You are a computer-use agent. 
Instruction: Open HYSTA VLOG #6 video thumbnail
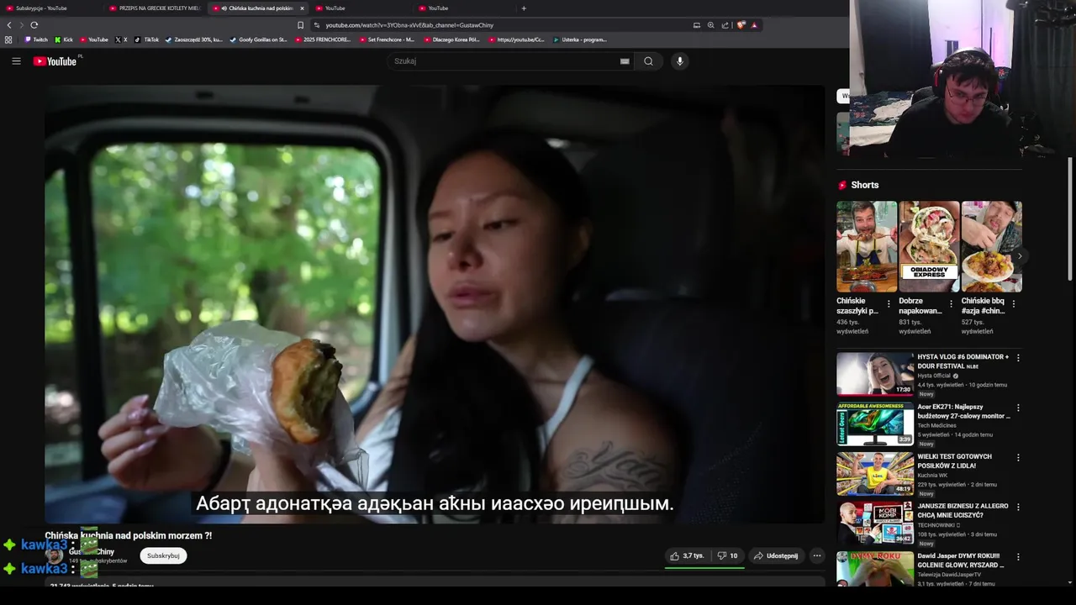point(875,374)
